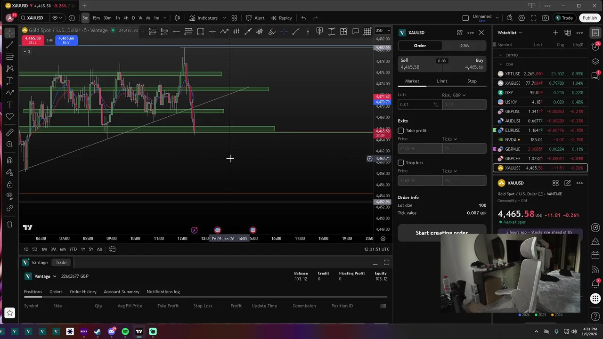The image size is (603, 339).
Task: Open the Indicators dialog
Action: pyautogui.click(x=204, y=18)
